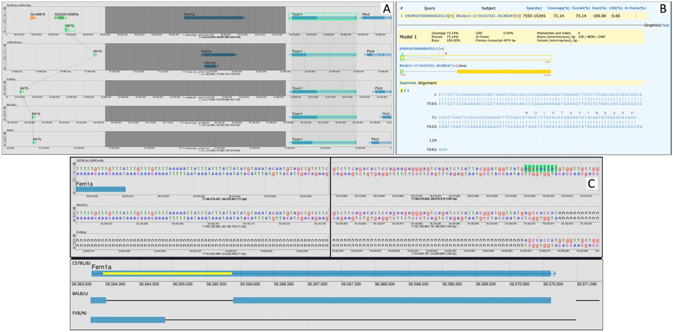
Task: Select the A230051N06Rik gene in C57BL/6J track
Action: 58,18
